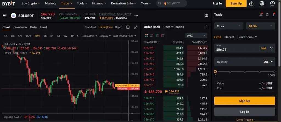Open Trade menu in top navigation
The image size is (281, 122).
67,3
